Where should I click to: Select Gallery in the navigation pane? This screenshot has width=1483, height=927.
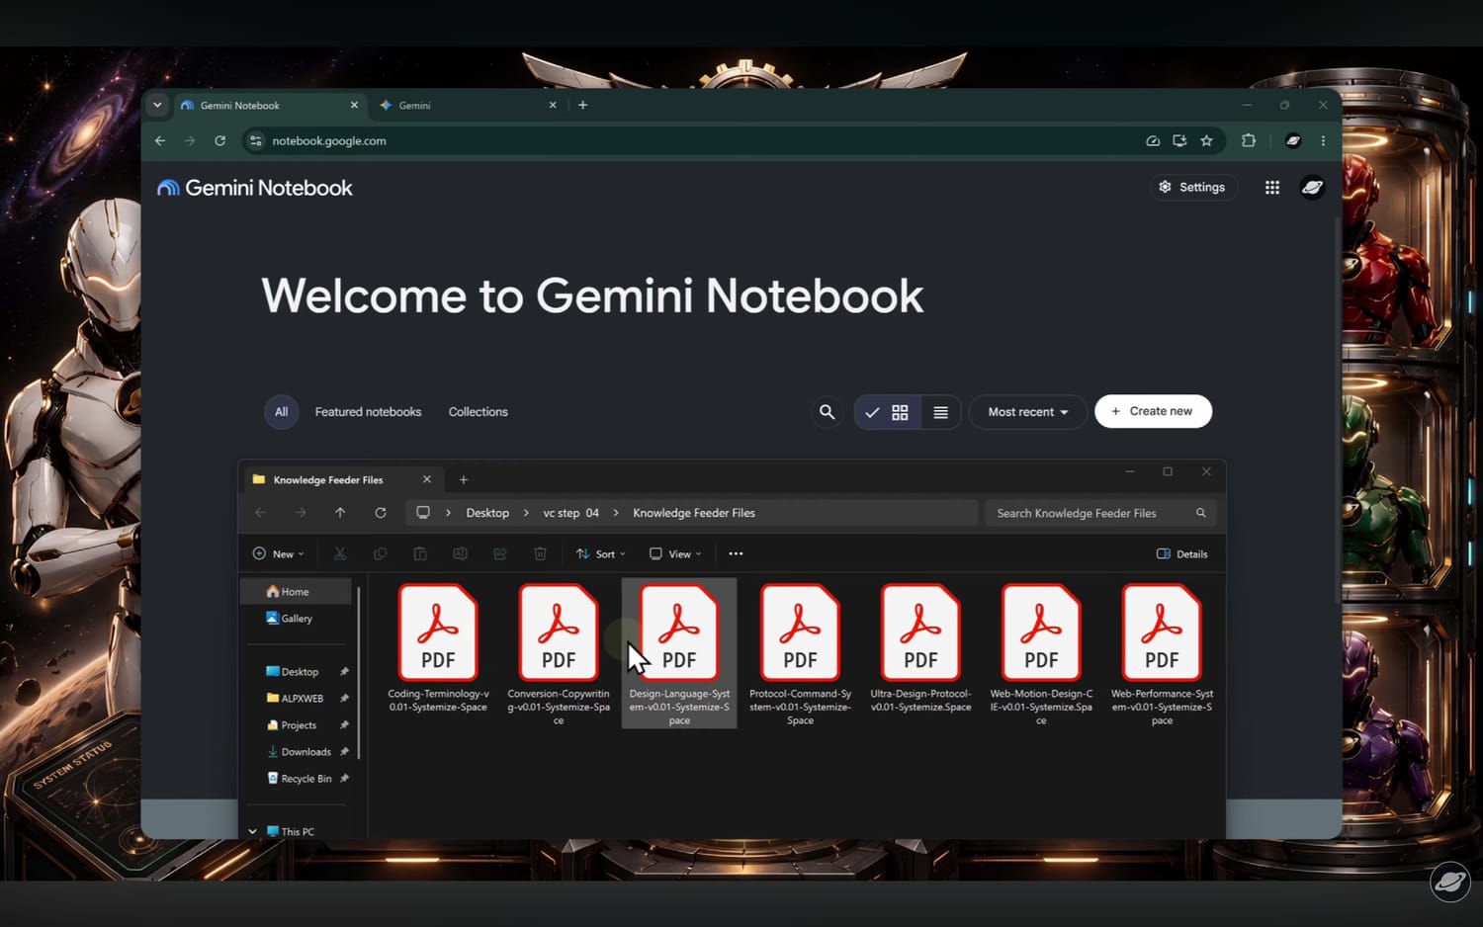pyautogui.click(x=296, y=619)
